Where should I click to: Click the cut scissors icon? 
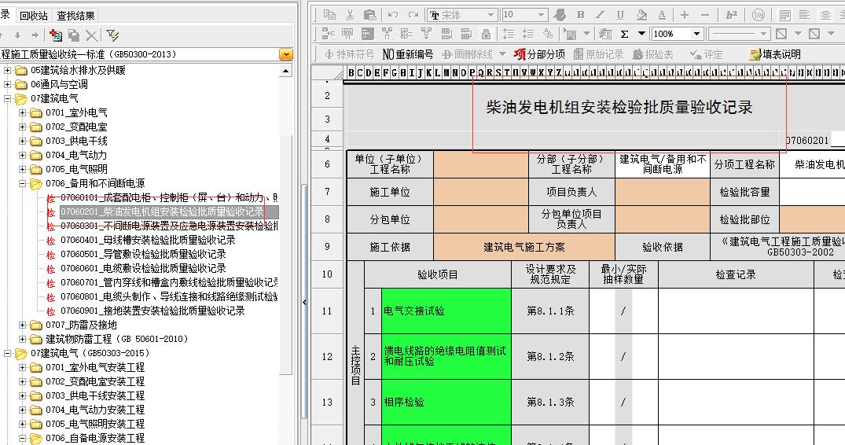coord(350,15)
